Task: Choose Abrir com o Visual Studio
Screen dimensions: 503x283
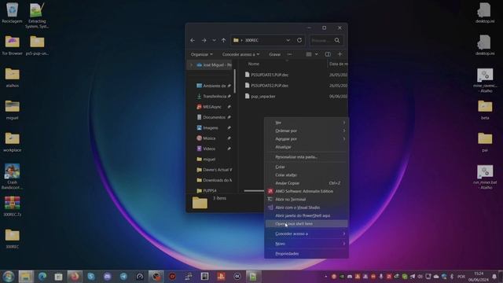Action: [307, 208]
